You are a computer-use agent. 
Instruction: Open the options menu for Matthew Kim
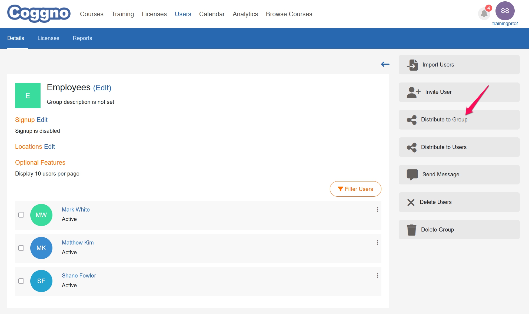[377, 243]
